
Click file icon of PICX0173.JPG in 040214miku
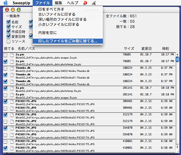(12, 142)
